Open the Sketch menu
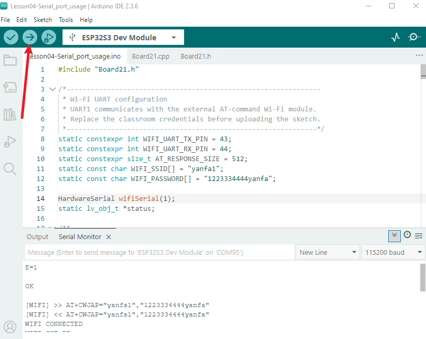The image size is (426, 339). tap(42, 20)
